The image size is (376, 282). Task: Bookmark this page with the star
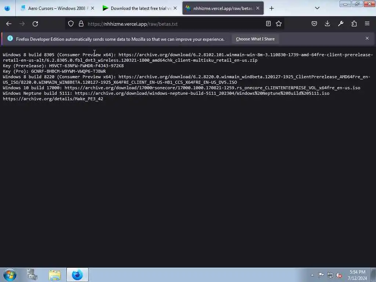tap(279, 23)
